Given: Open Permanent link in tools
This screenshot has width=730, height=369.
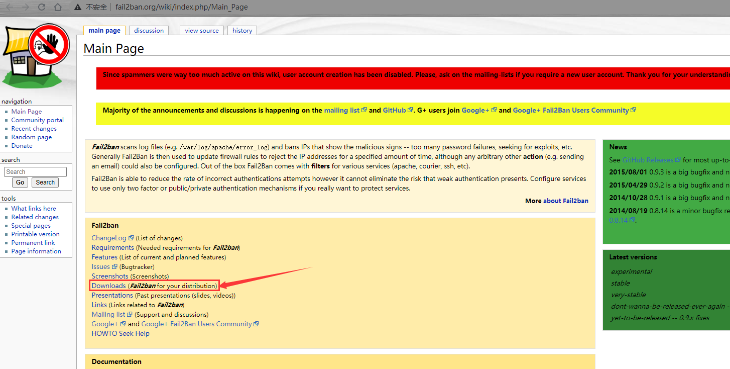Looking at the screenshot, I should 33,243.
